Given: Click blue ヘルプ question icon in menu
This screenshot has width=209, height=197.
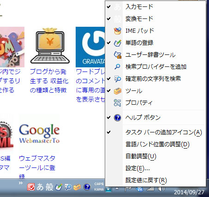Looking at the screenshot, I should pyautogui.click(x=118, y=118).
